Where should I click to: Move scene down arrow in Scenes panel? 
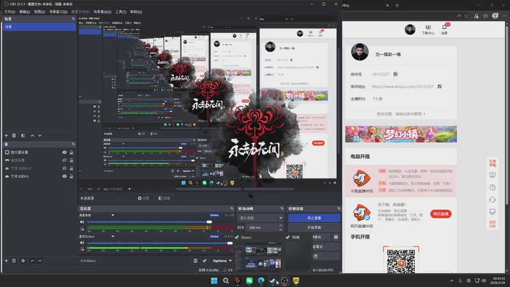40,135
